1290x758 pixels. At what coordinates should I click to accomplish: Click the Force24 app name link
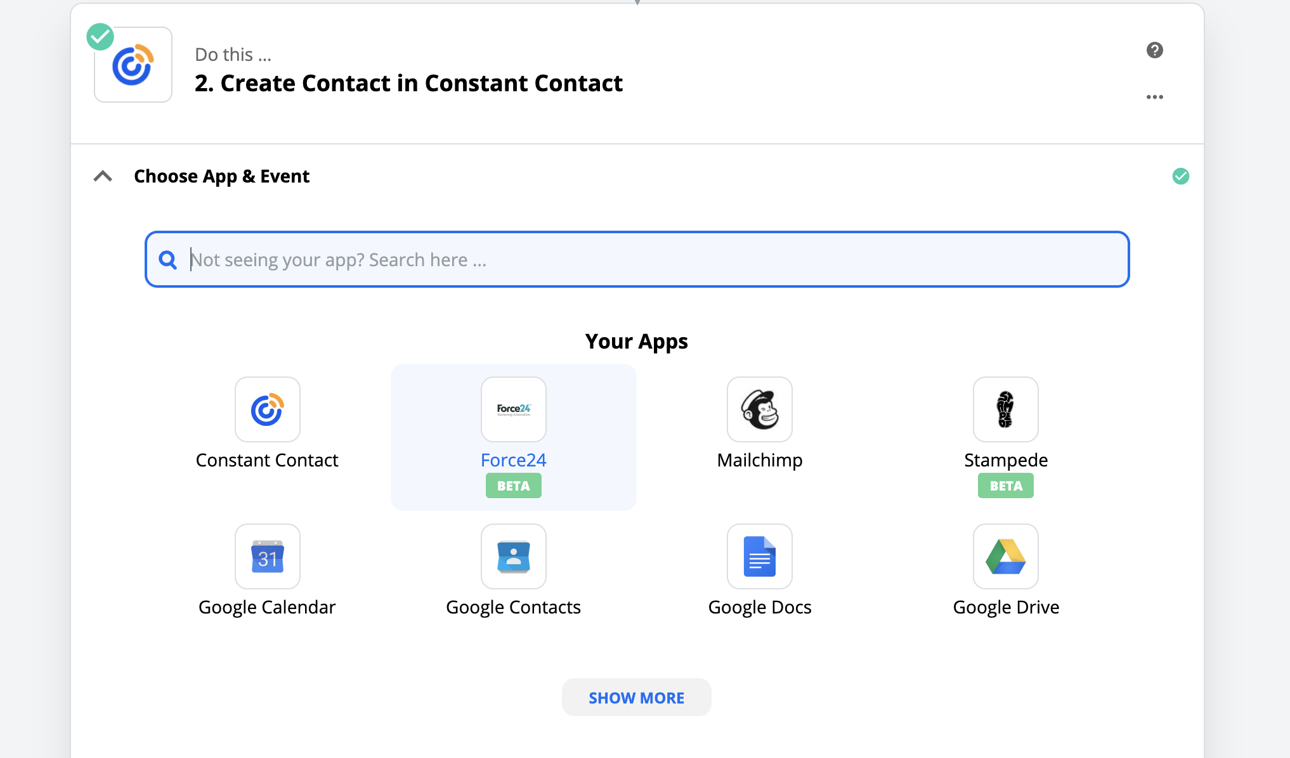coord(513,460)
